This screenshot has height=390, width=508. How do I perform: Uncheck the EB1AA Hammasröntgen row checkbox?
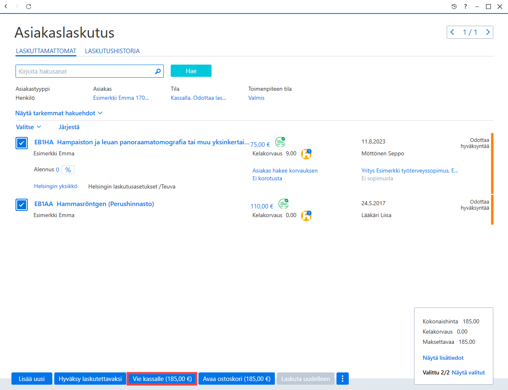[22, 205]
